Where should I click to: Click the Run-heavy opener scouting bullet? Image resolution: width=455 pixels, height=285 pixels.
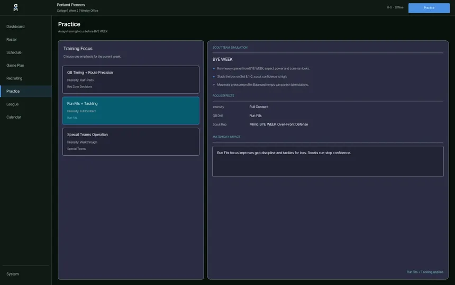click(x=263, y=68)
